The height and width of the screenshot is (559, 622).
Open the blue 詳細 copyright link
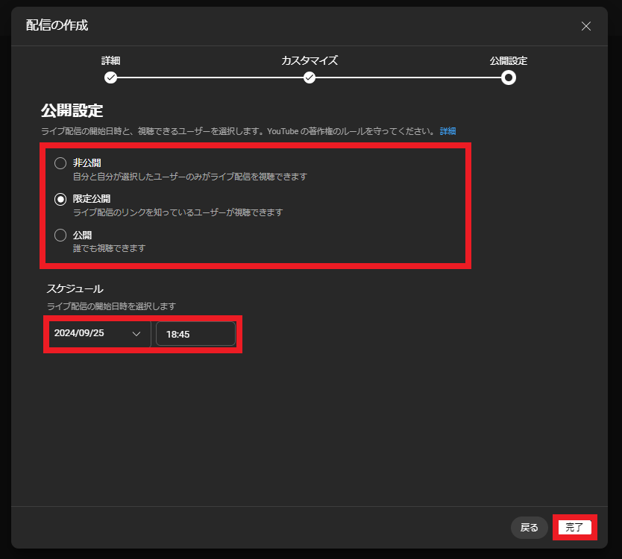tap(447, 131)
